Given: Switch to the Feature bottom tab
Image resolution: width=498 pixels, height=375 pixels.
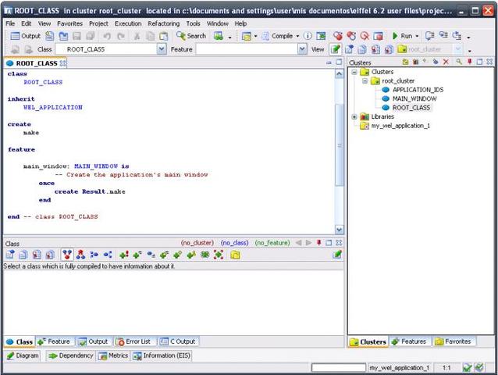Looking at the screenshot, I should point(55,341).
